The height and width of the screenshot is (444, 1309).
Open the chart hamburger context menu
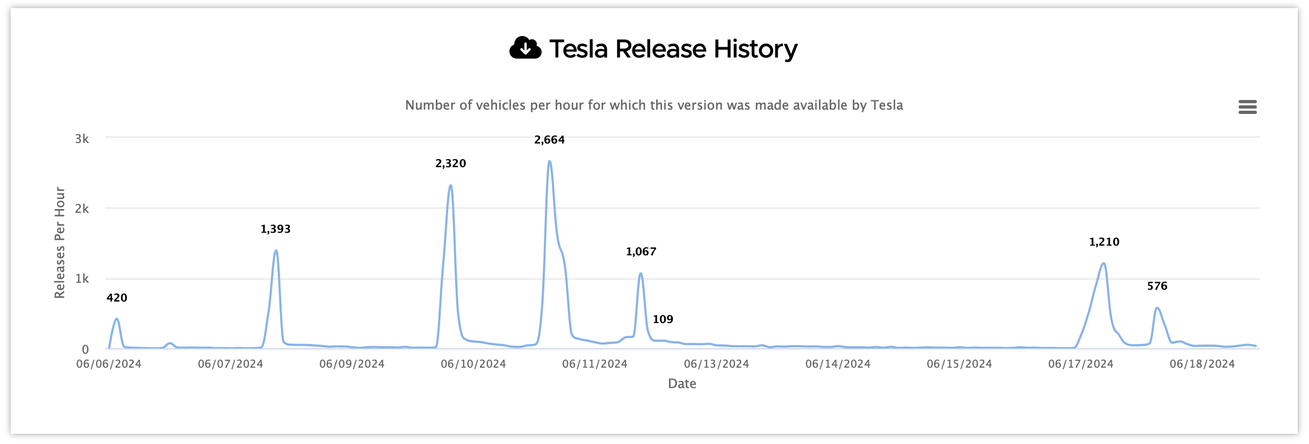point(1247,107)
